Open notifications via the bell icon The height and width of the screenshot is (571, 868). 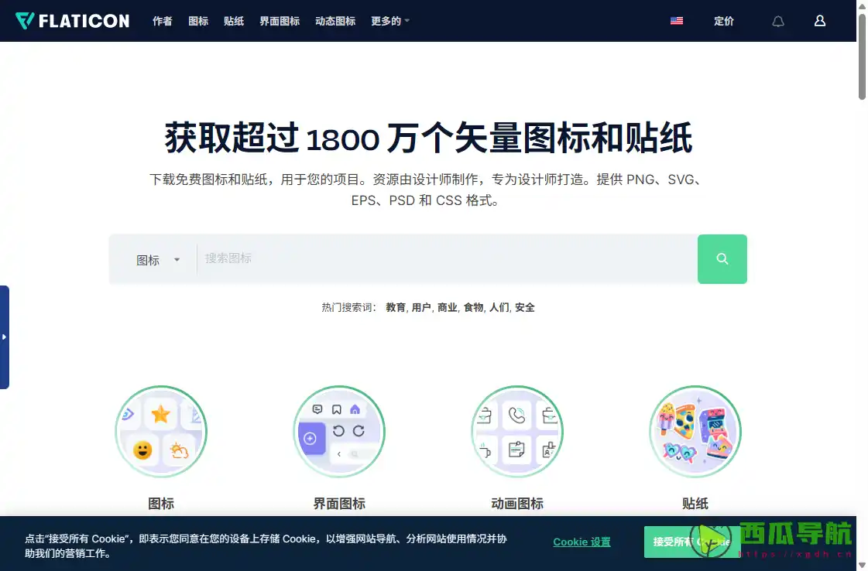777,21
